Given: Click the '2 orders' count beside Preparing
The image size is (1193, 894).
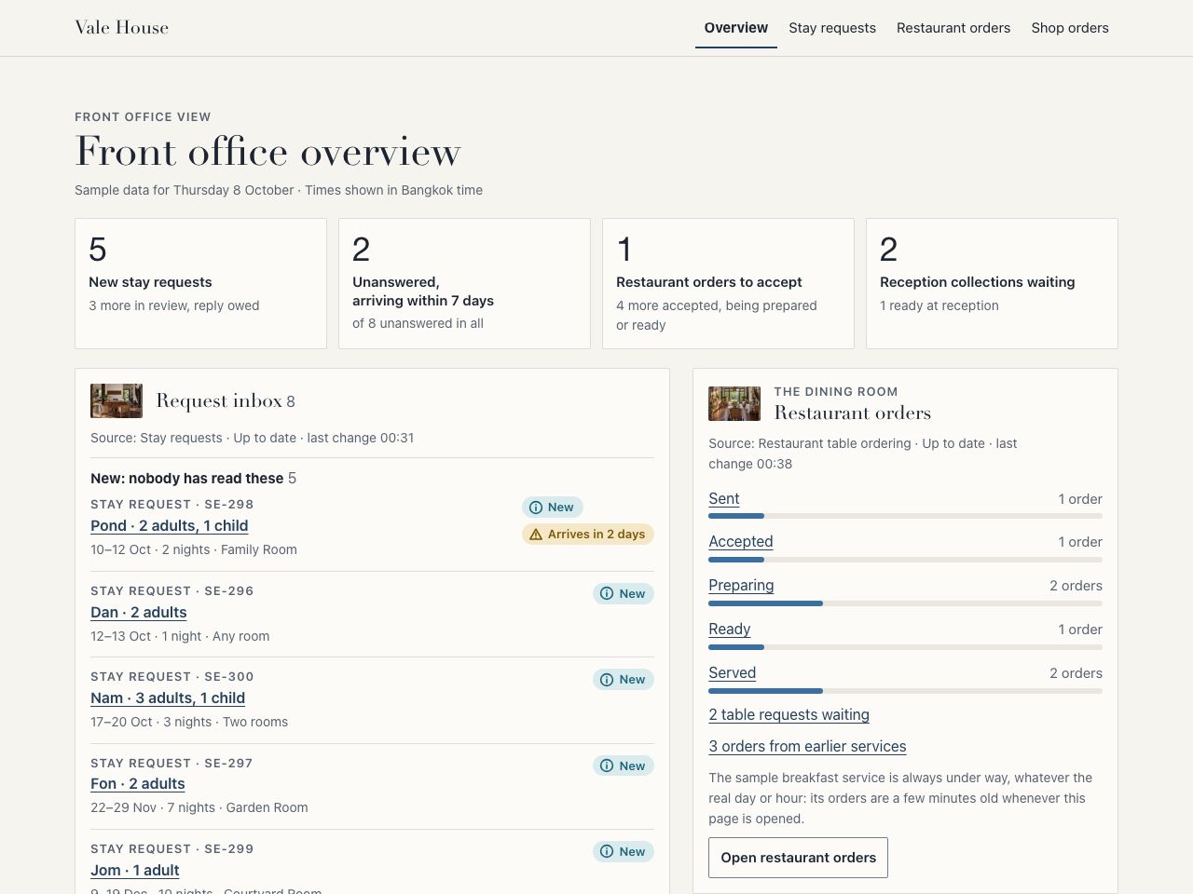Looking at the screenshot, I should pos(1076,586).
